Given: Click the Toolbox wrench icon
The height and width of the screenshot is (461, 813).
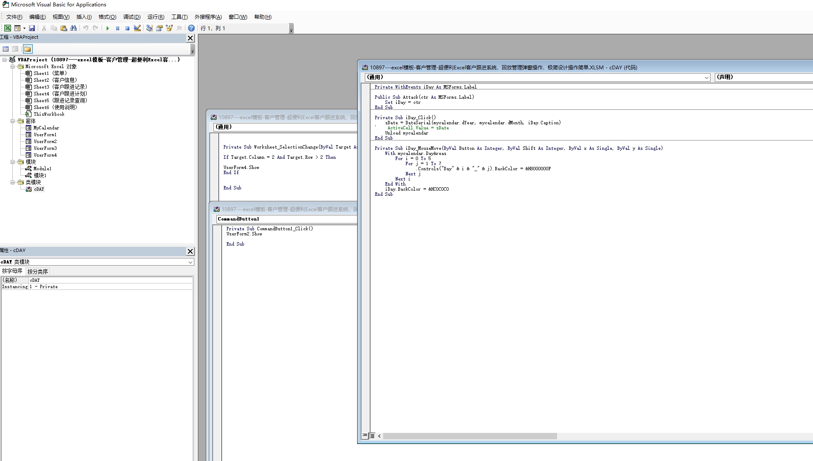Looking at the screenshot, I should (179, 28).
